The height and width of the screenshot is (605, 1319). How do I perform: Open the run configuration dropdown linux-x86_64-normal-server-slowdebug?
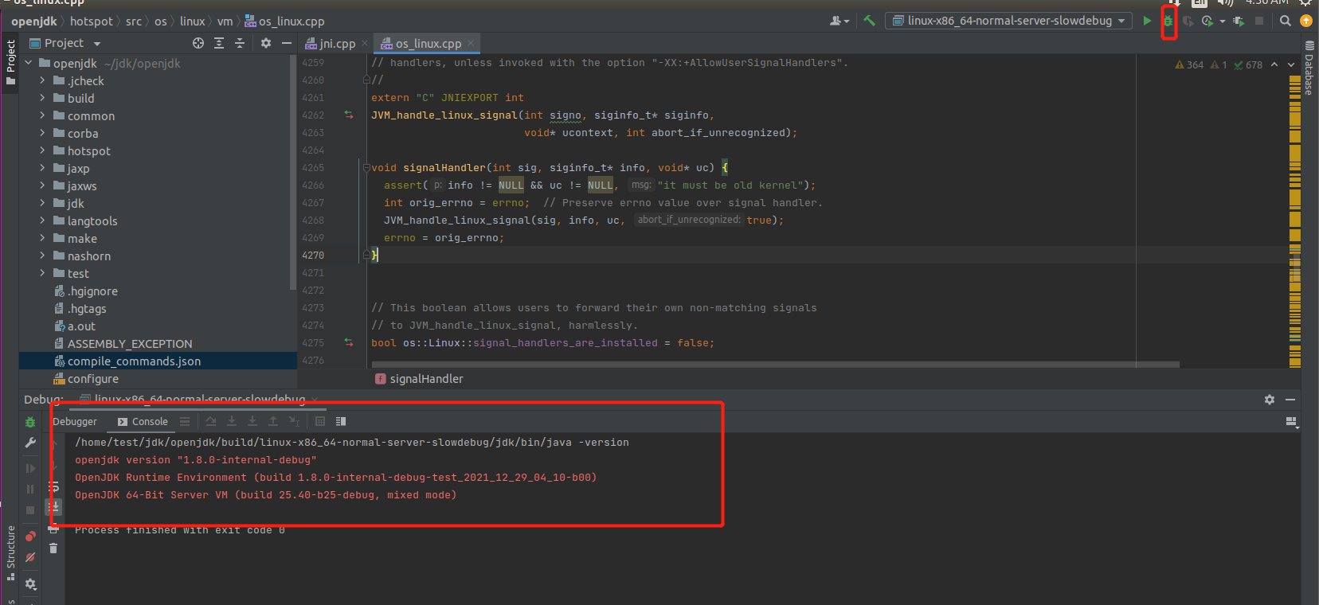pyautogui.click(x=1008, y=21)
